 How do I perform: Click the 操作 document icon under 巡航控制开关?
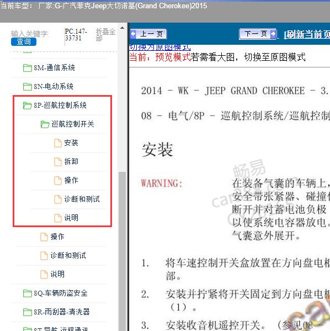coord(58,181)
